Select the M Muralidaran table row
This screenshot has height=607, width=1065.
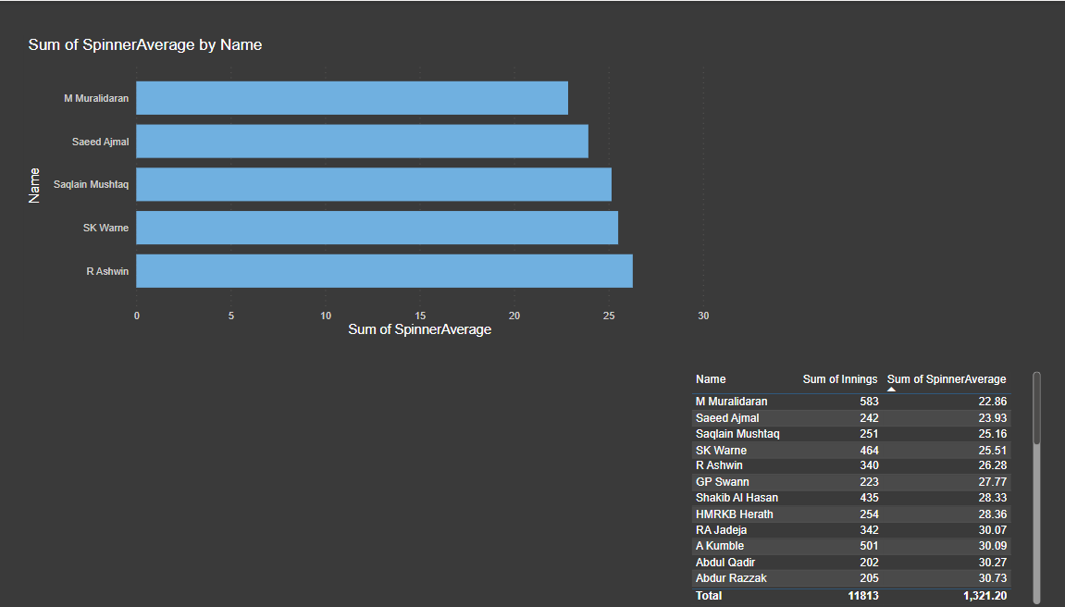pos(786,401)
